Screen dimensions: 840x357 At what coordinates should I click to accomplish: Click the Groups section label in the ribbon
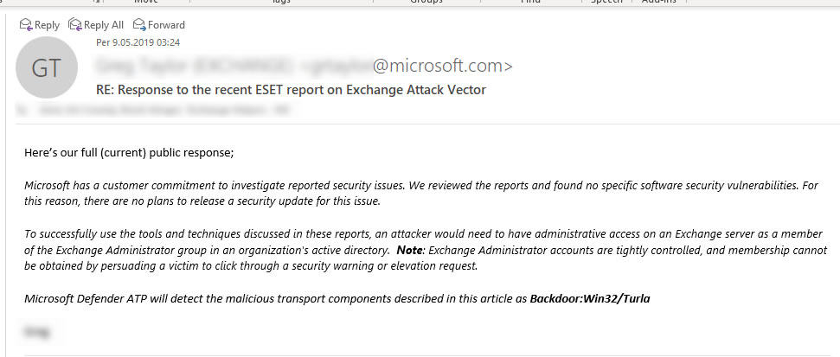tap(426, 2)
